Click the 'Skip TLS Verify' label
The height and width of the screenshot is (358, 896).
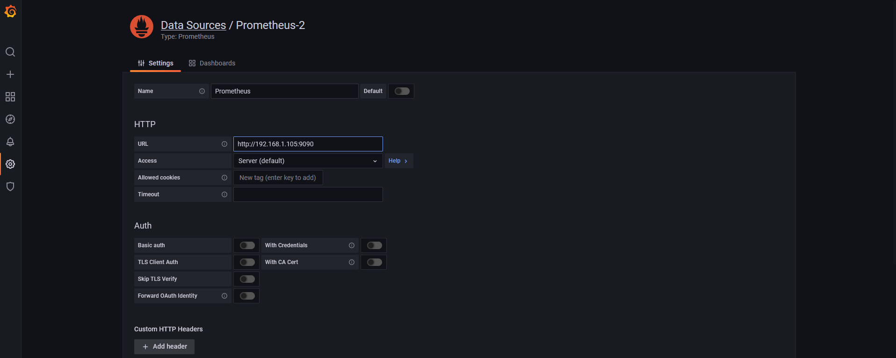click(158, 279)
